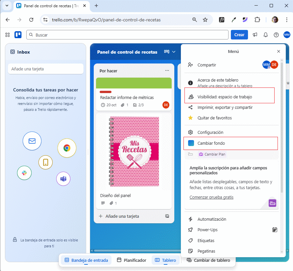The height and width of the screenshot is (271, 293).
Task: Click the Añade una tarjeta input field
Action: (45, 69)
